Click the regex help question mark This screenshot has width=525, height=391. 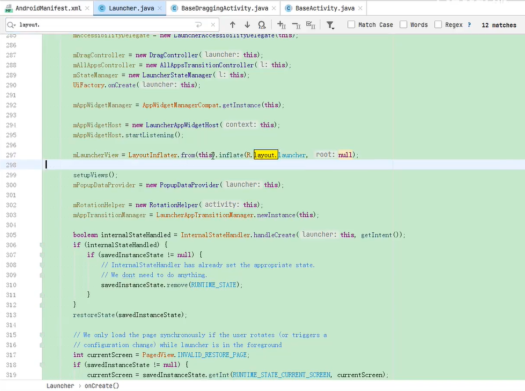click(x=469, y=25)
